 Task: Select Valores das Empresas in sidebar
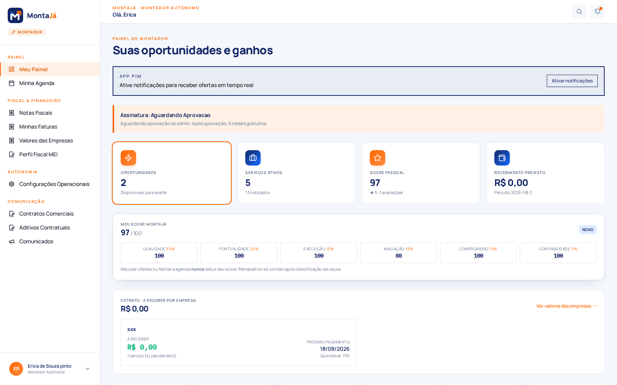pos(50,141)
